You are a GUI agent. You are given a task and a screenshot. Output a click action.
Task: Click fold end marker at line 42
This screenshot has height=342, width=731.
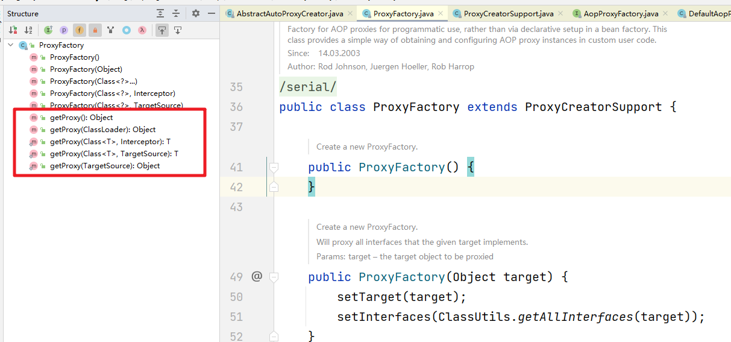click(x=274, y=187)
